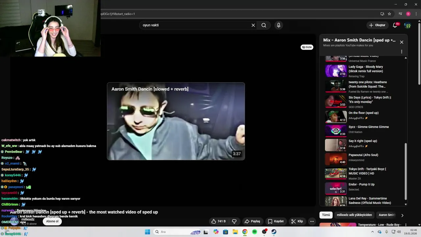Image resolution: width=421 pixels, height=237 pixels.
Task: Select the Aaron Smith filter chip
Action: coord(386,215)
